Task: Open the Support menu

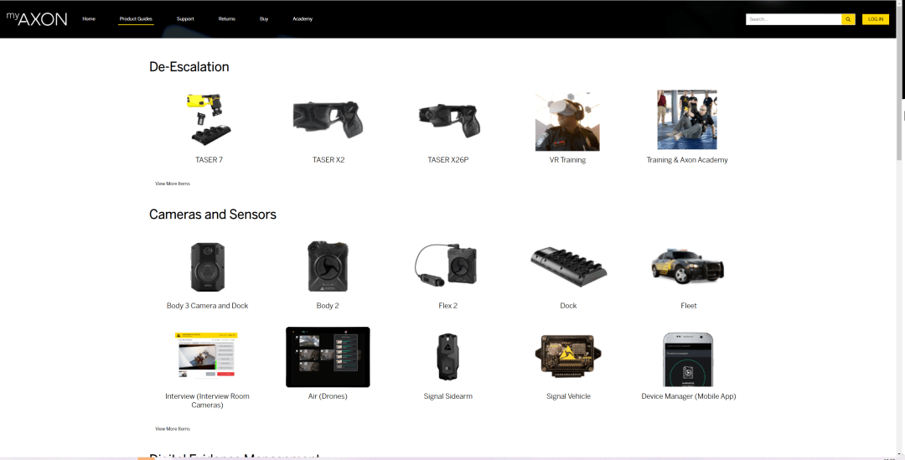Action: 185,19
